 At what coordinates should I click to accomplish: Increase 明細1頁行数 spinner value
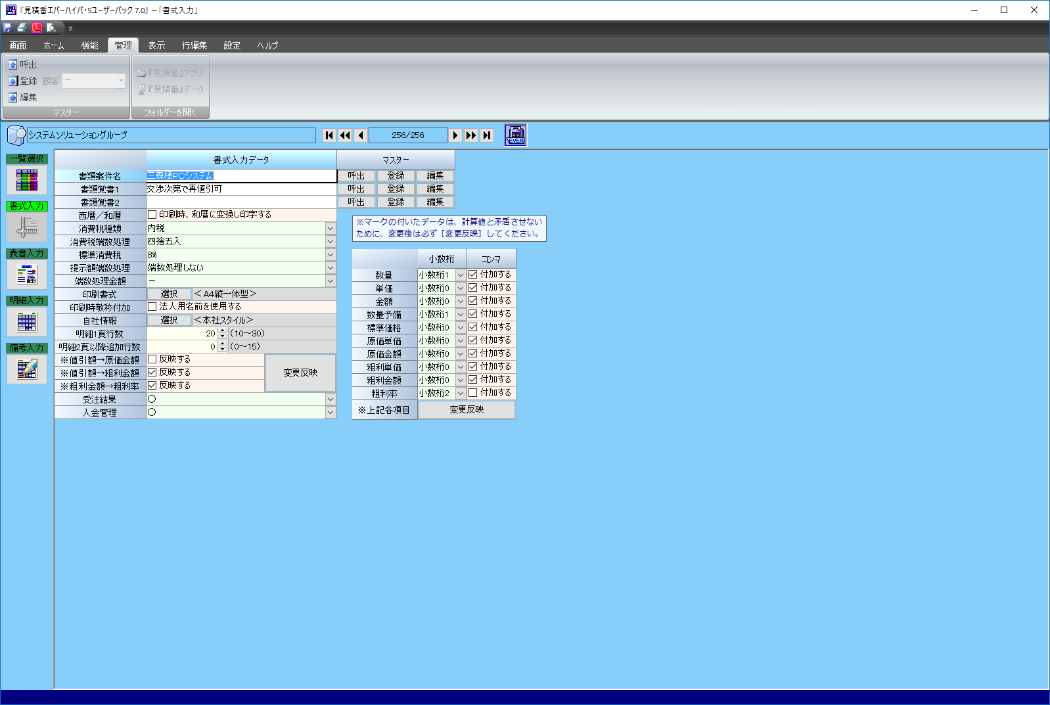point(222,331)
